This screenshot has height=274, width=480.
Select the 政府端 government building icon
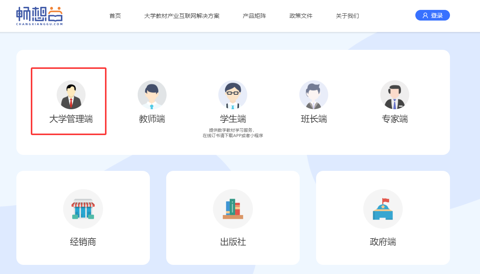tap(383, 209)
